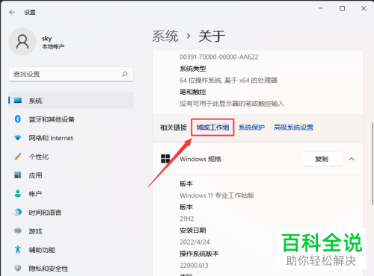Click the Bluetooth icon in sidebar
This screenshot has width=374, height=276.
tap(18, 119)
